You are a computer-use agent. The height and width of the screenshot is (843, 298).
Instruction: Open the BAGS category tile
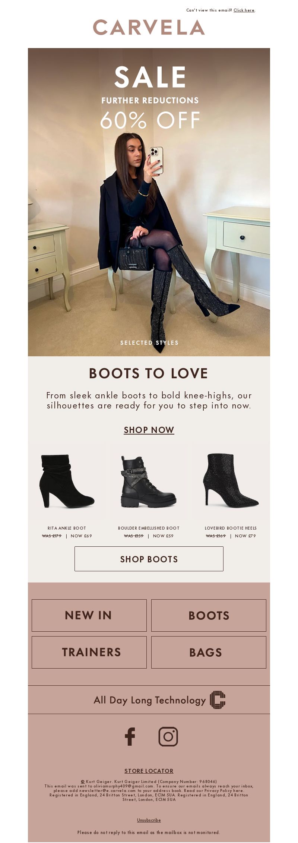pyautogui.click(x=209, y=652)
